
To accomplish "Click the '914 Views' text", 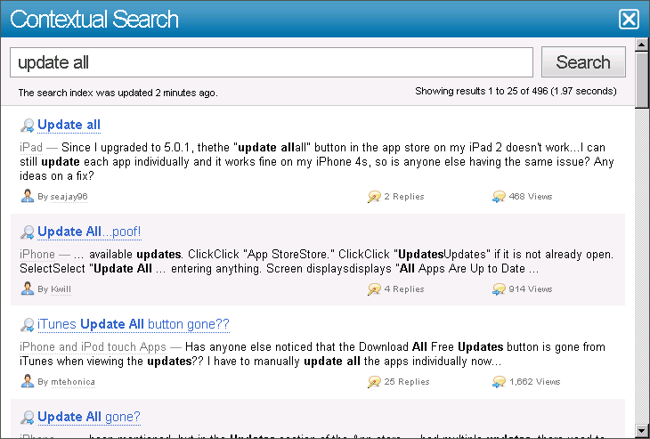I will tap(531, 289).
